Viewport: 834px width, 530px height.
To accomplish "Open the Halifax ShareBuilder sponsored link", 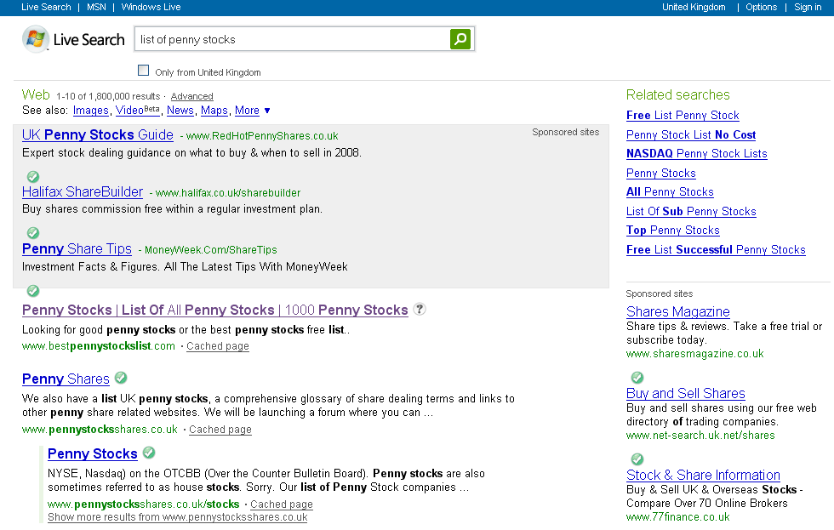I will click(83, 191).
